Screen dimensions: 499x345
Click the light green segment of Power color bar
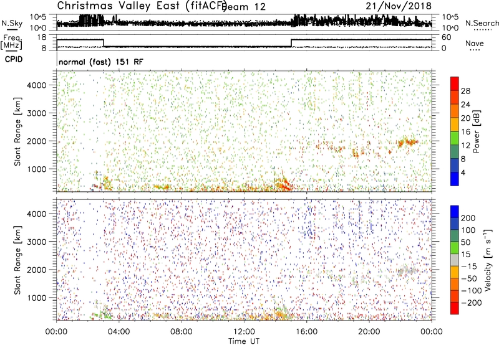(455, 138)
